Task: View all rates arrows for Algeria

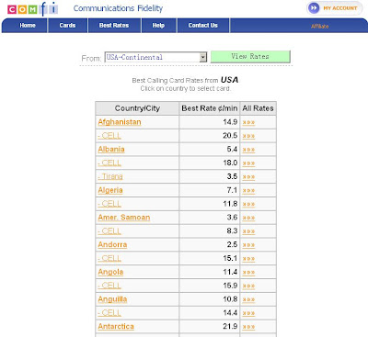Action: (248, 191)
